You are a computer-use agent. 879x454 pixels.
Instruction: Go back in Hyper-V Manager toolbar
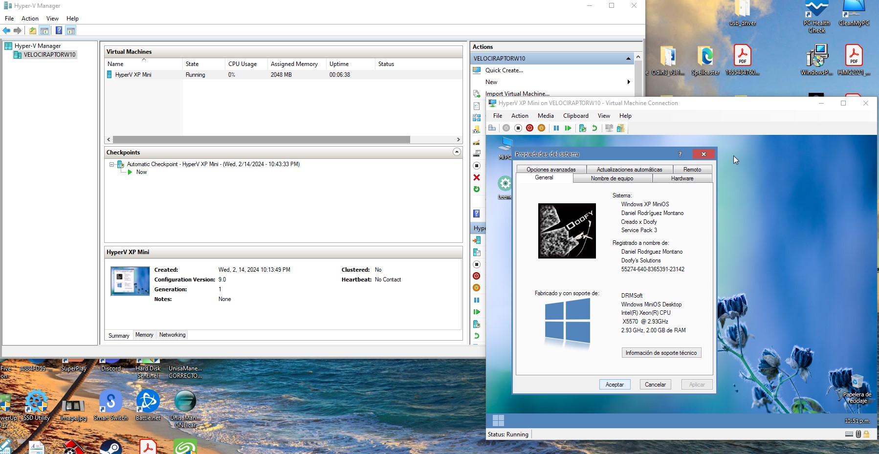(x=6, y=30)
